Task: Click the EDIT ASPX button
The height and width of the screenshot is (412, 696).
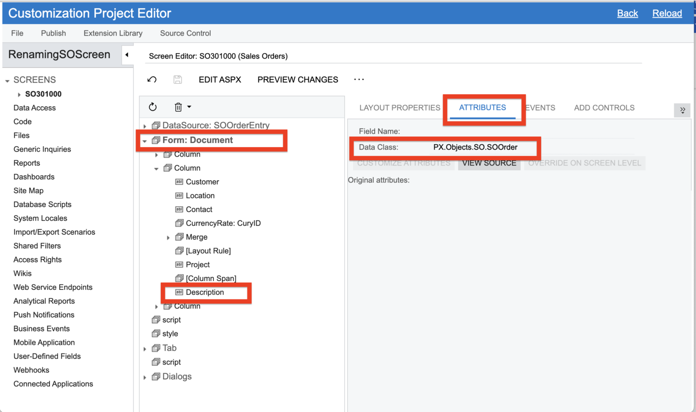Action: point(220,79)
